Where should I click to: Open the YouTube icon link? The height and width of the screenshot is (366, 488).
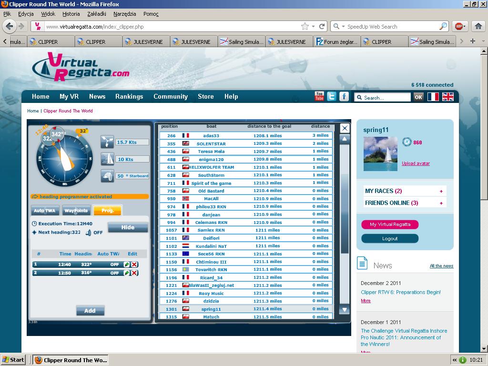319,96
